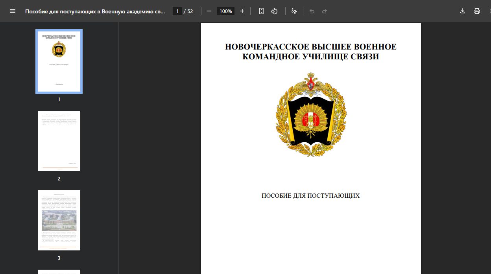Edit the current page number field
This screenshot has width=491, height=274.
tap(177, 11)
